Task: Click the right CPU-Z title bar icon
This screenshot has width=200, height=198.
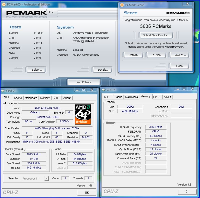Action: 103,90
